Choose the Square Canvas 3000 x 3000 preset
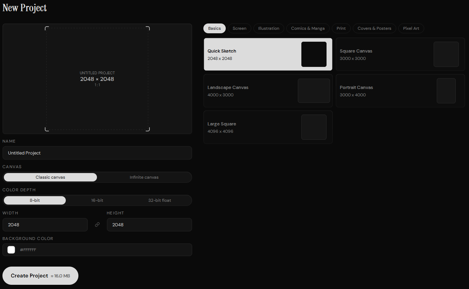Image resolution: width=469 pixels, height=289 pixels. click(400, 54)
